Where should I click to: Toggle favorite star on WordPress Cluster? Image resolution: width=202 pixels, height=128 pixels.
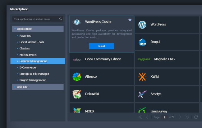pyautogui.click(x=130, y=20)
